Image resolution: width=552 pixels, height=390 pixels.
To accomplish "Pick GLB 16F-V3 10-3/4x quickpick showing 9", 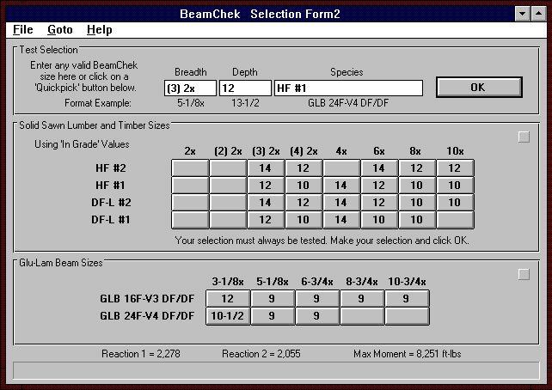I will click(x=407, y=299).
